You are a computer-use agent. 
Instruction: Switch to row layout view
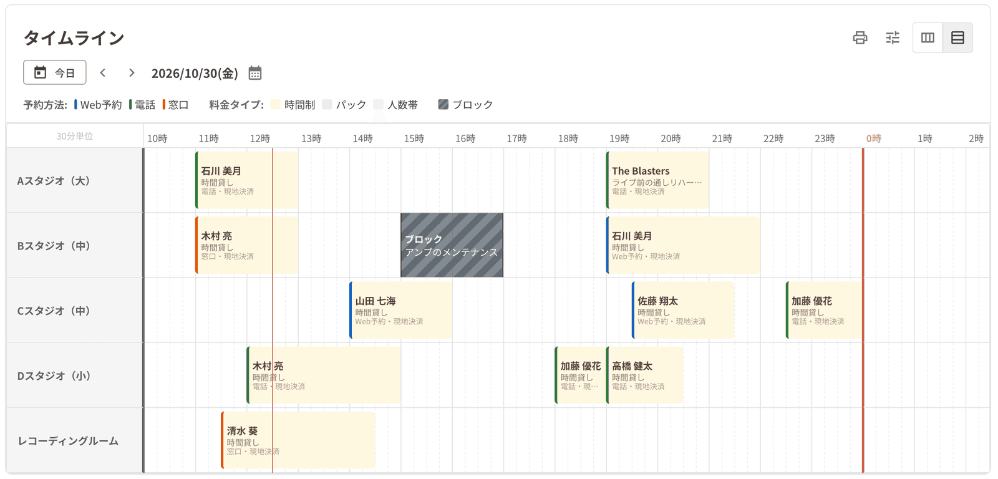[x=957, y=38]
